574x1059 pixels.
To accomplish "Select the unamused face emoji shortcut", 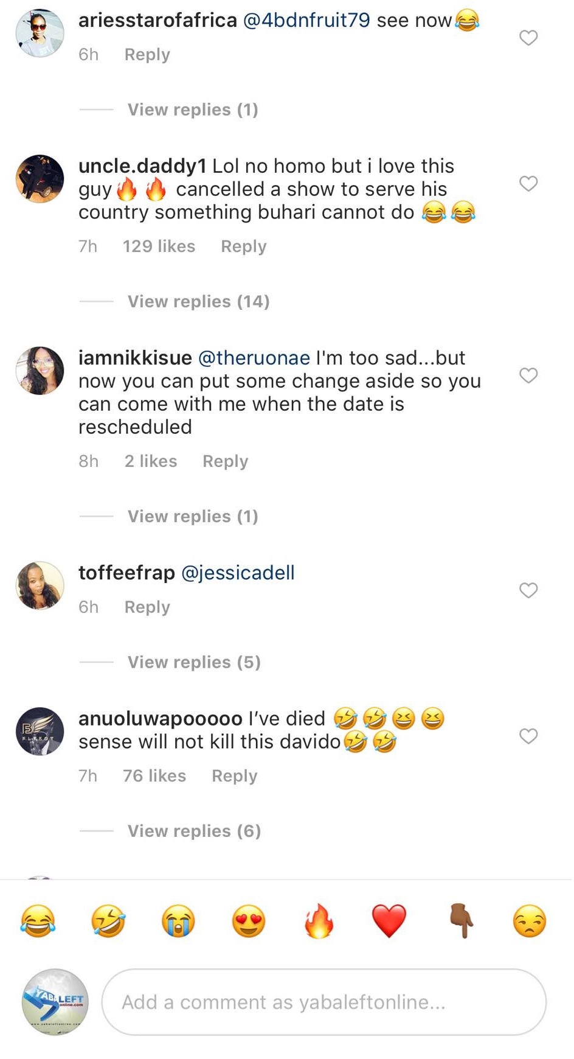I will point(530,920).
